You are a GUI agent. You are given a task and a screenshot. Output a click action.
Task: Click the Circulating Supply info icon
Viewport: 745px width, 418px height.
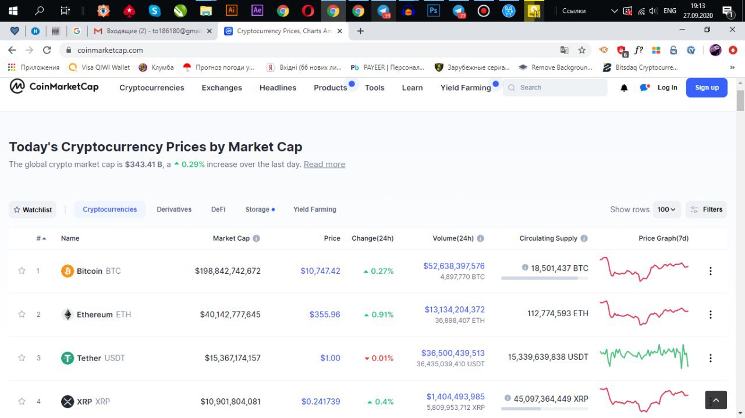coord(584,238)
